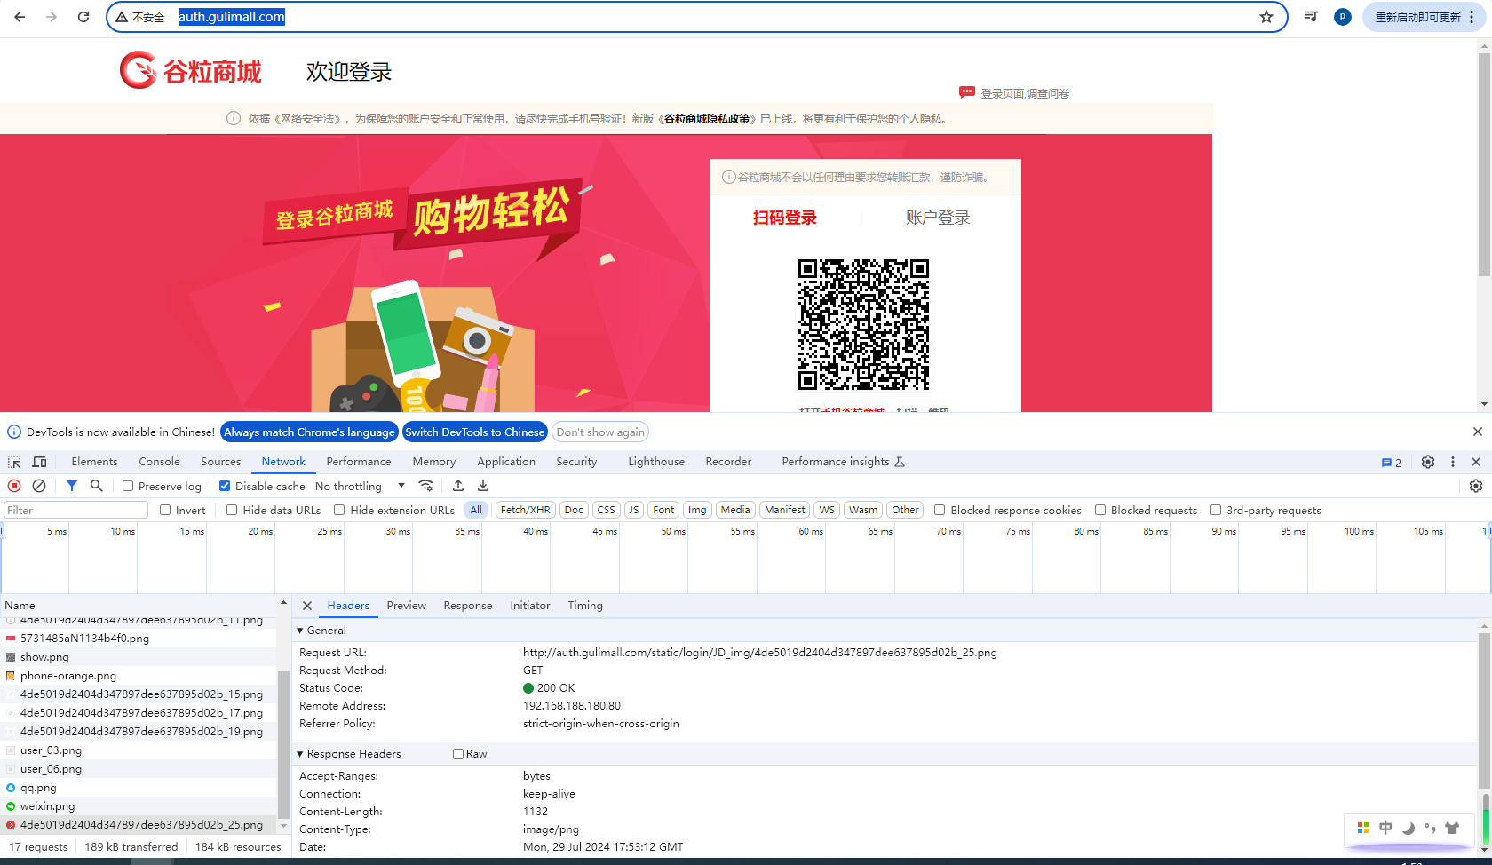
Task: Open network panel settings gear
Action: coord(1476,486)
